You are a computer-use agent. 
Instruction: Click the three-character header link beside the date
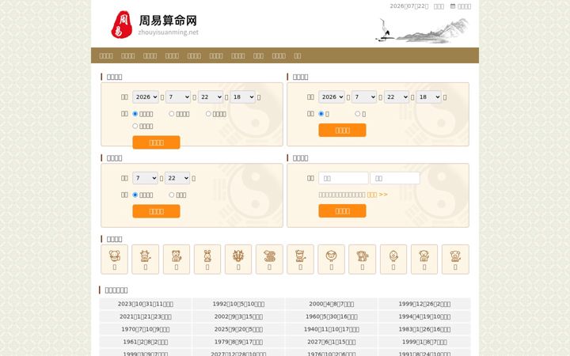click(x=439, y=6)
